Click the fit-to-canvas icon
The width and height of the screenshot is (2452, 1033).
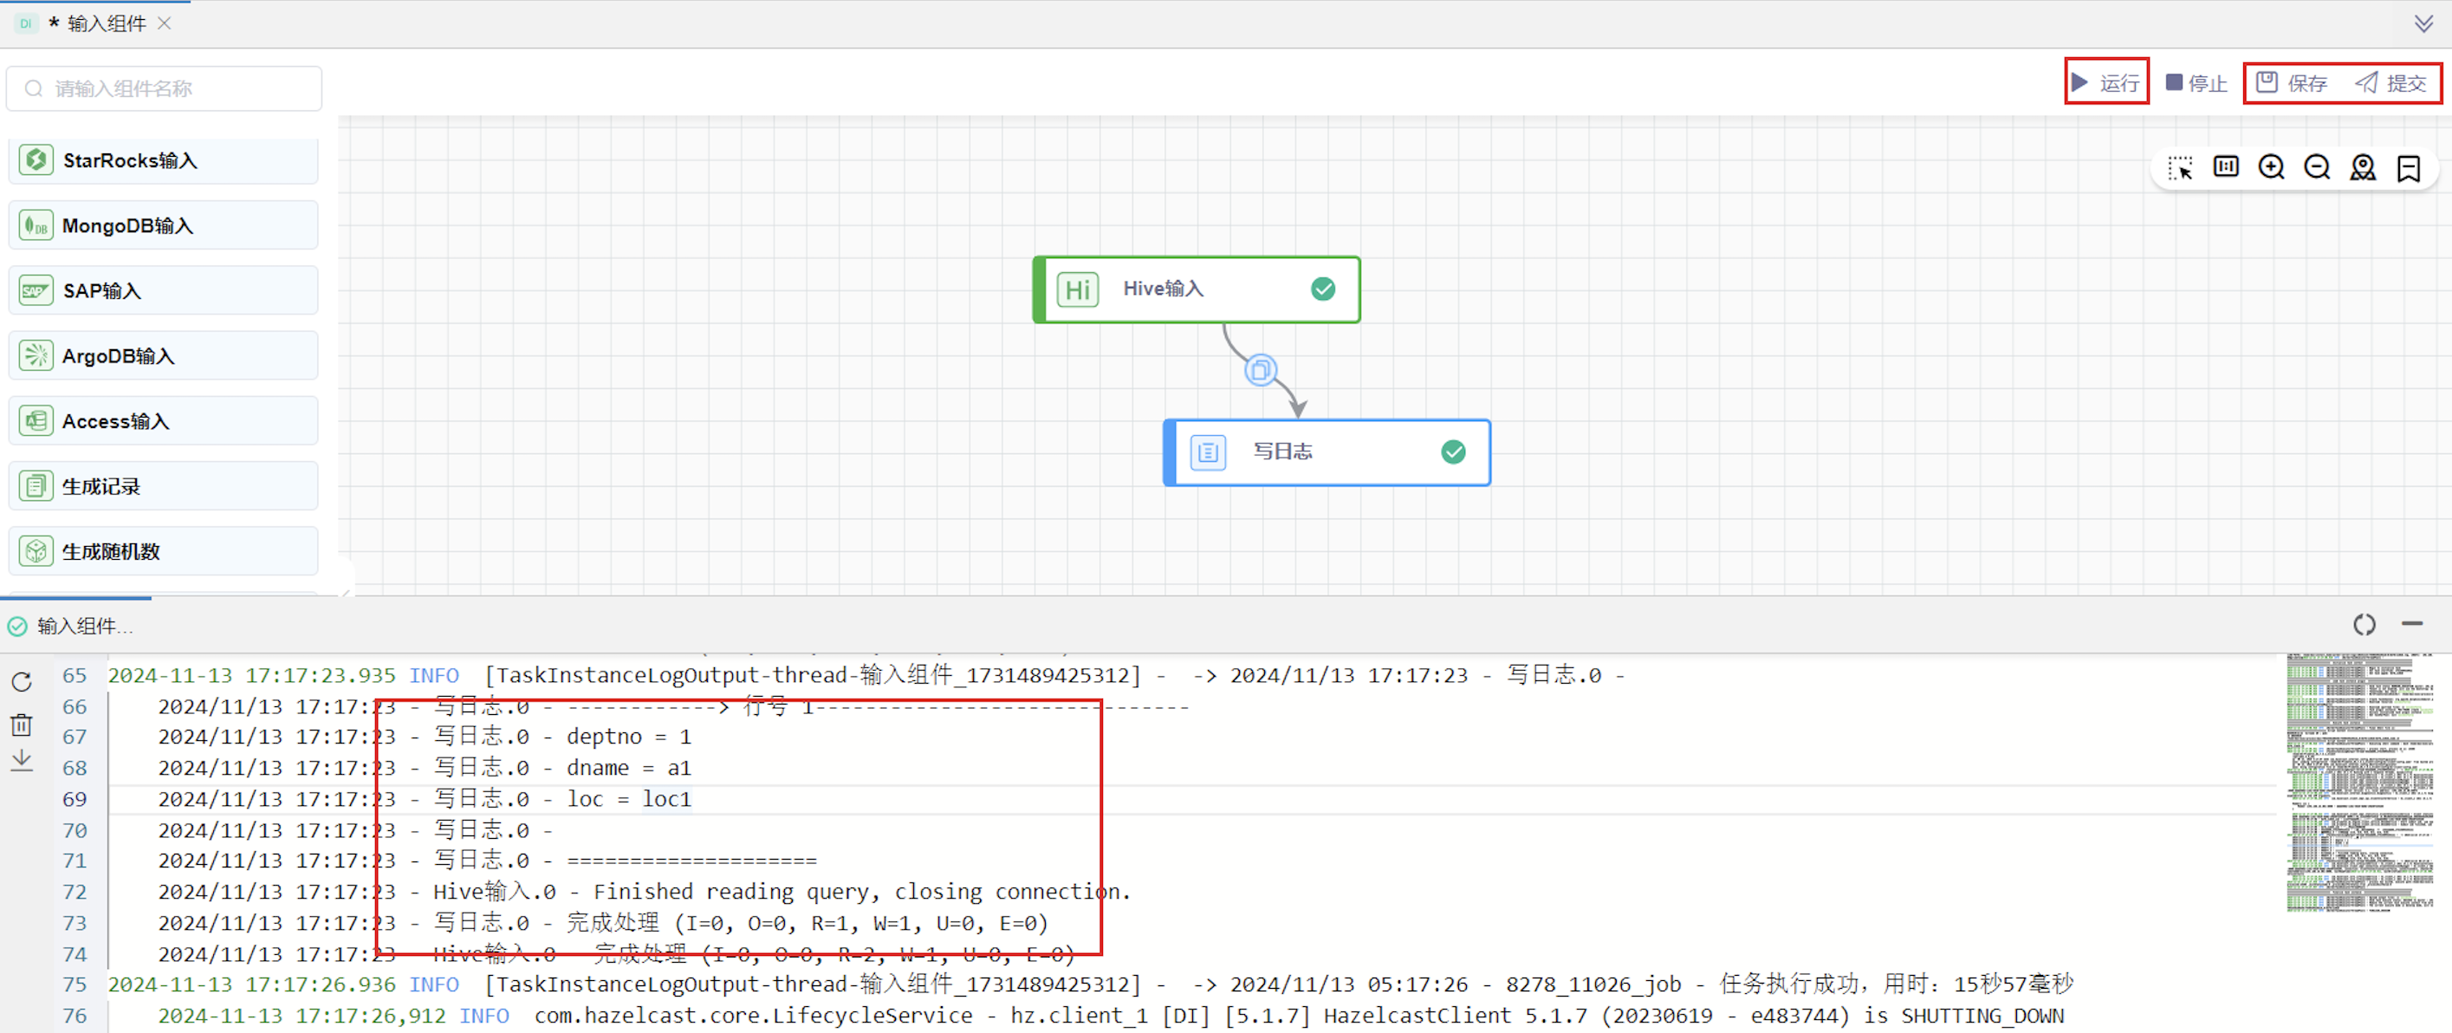click(x=2226, y=167)
